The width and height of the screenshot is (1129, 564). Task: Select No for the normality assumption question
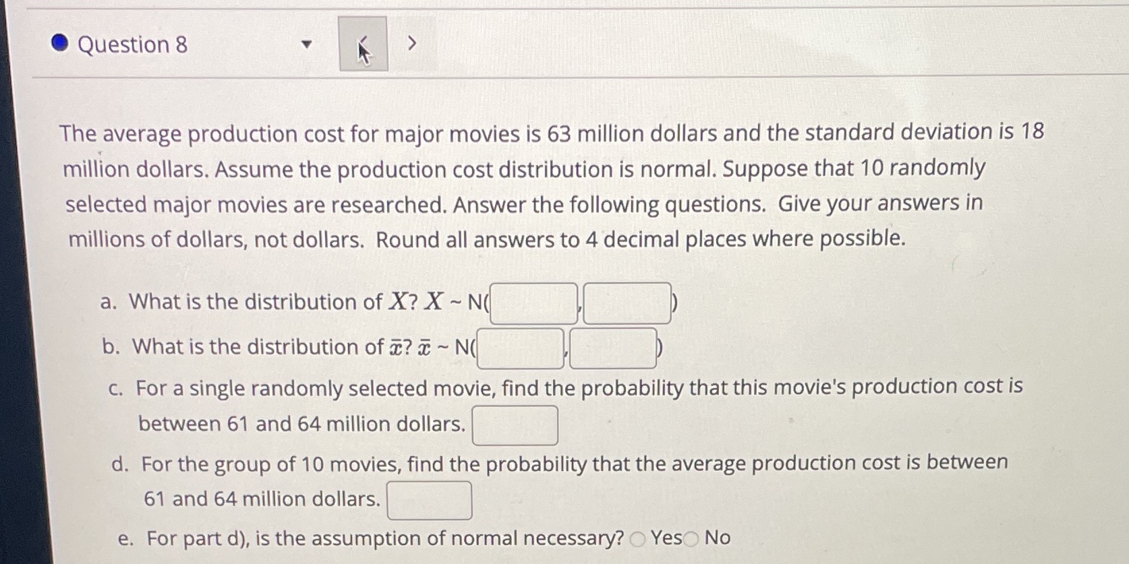pos(690,539)
